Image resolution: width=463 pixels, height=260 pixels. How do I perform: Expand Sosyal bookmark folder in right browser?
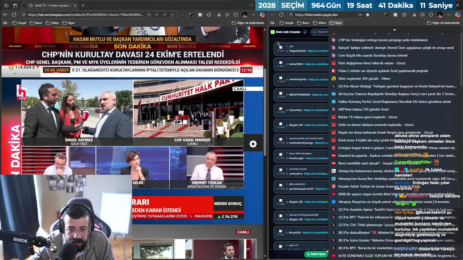tap(286, 23)
